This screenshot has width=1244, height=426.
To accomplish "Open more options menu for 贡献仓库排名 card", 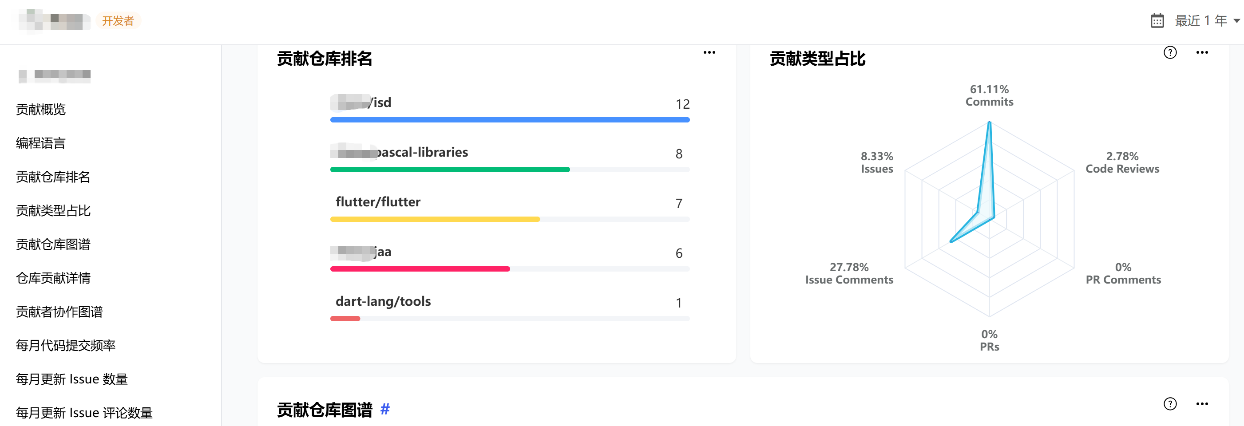I will (x=709, y=53).
